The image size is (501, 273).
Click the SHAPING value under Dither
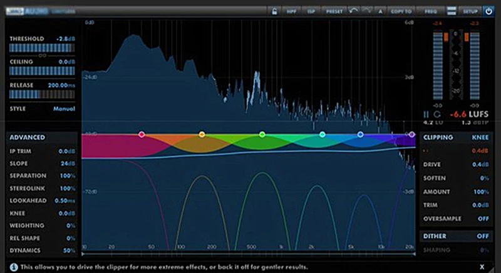[x=484, y=250]
